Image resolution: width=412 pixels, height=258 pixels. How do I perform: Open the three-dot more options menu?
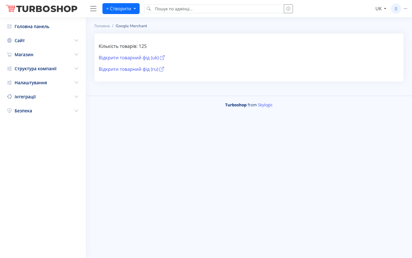[x=405, y=9]
